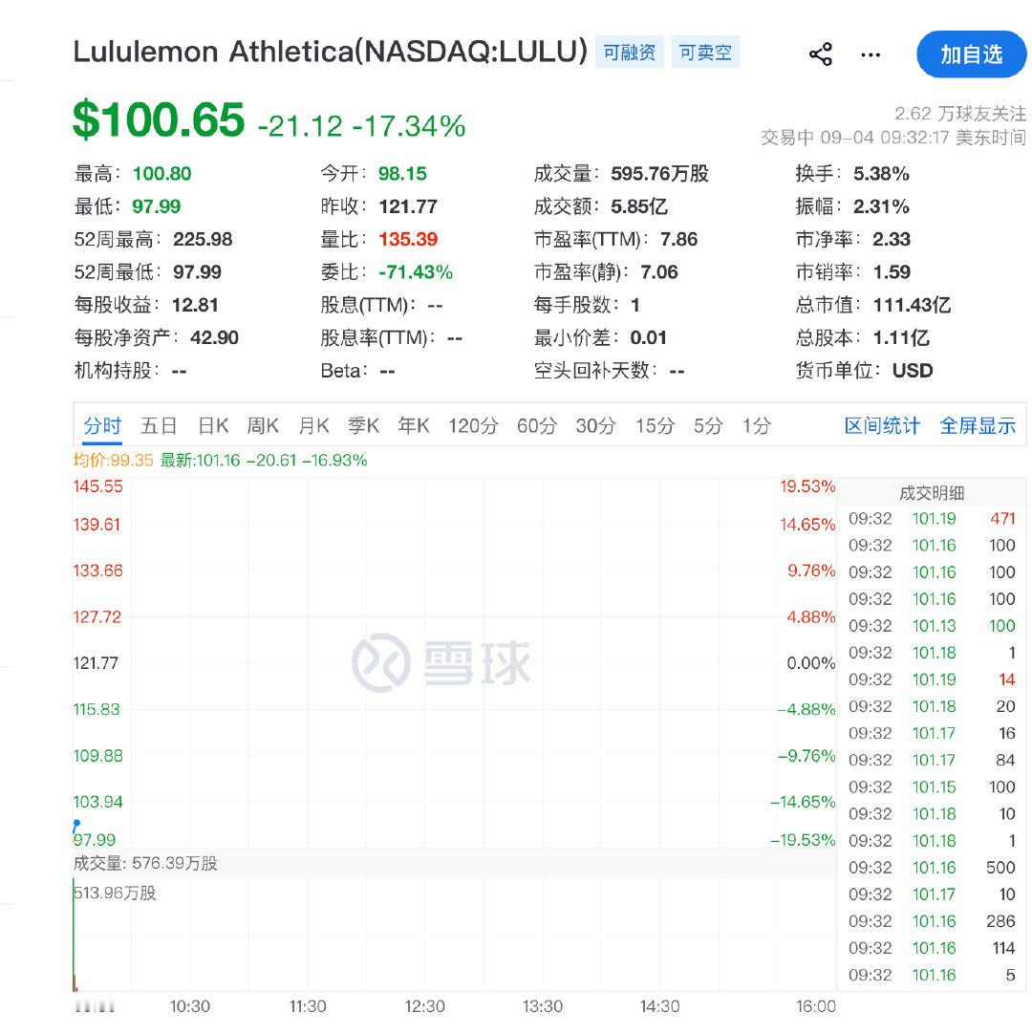The height and width of the screenshot is (1034, 1032).
Task: Click the 每股收益 value 12.81
Action: (195, 305)
